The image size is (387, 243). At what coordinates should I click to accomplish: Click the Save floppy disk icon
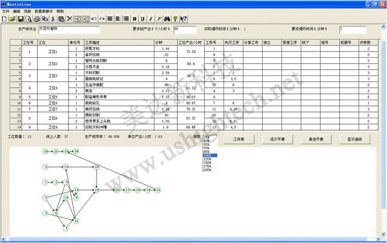[x=20, y=19]
